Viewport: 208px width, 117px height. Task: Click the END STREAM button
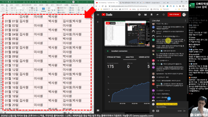tap(174, 14)
